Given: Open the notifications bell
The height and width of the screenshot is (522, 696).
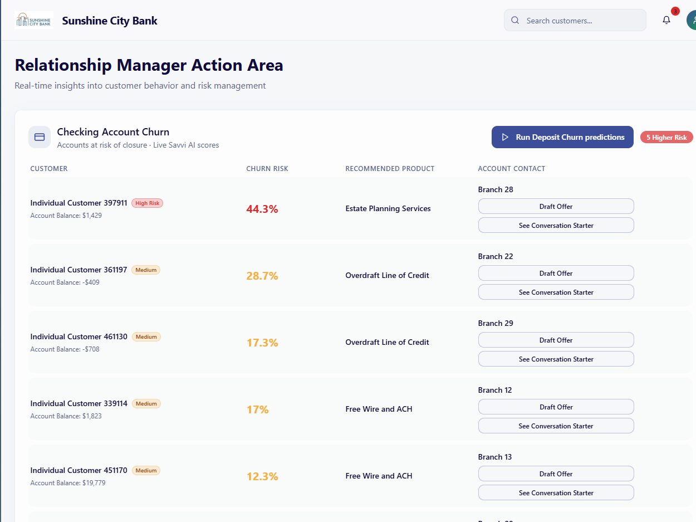Looking at the screenshot, I should pos(666,21).
